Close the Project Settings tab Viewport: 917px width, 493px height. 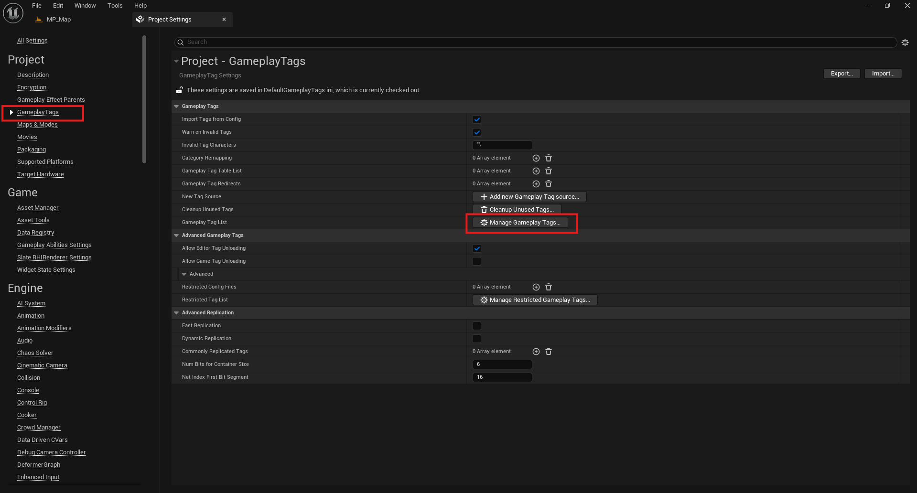224,20
